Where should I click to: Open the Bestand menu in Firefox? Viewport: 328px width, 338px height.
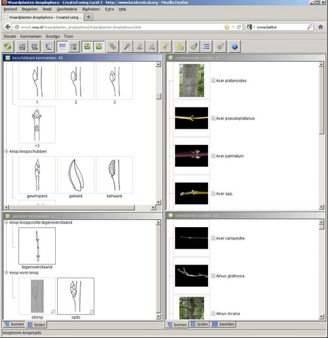pyautogui.click(x=10, y=9)
